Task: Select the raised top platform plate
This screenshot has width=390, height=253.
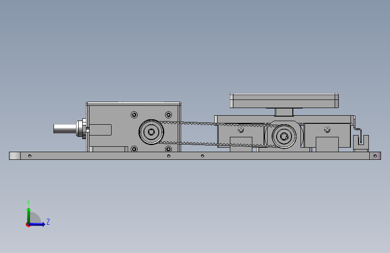Action: click(284, 100)
